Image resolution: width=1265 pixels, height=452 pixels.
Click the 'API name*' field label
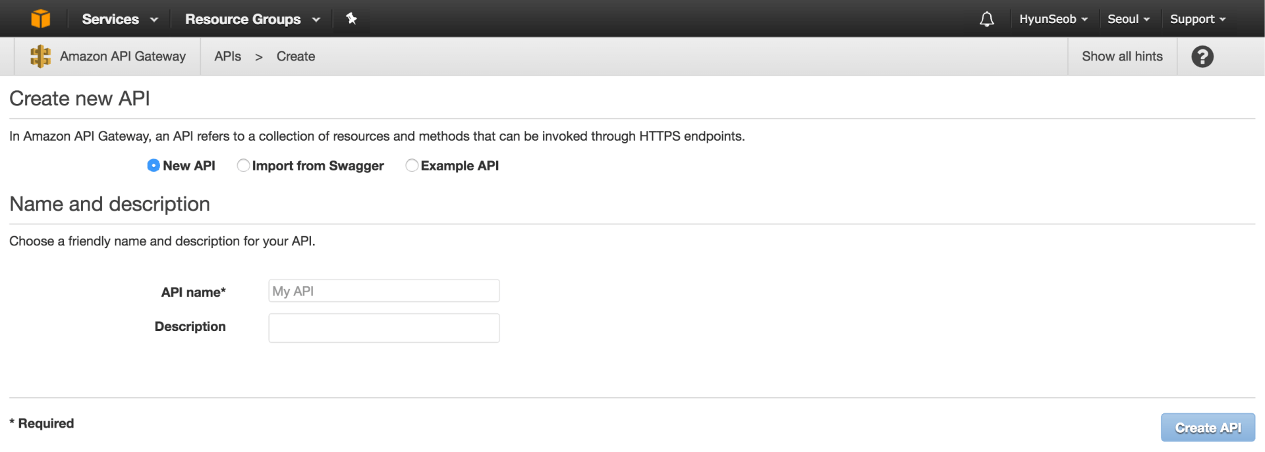194,292
